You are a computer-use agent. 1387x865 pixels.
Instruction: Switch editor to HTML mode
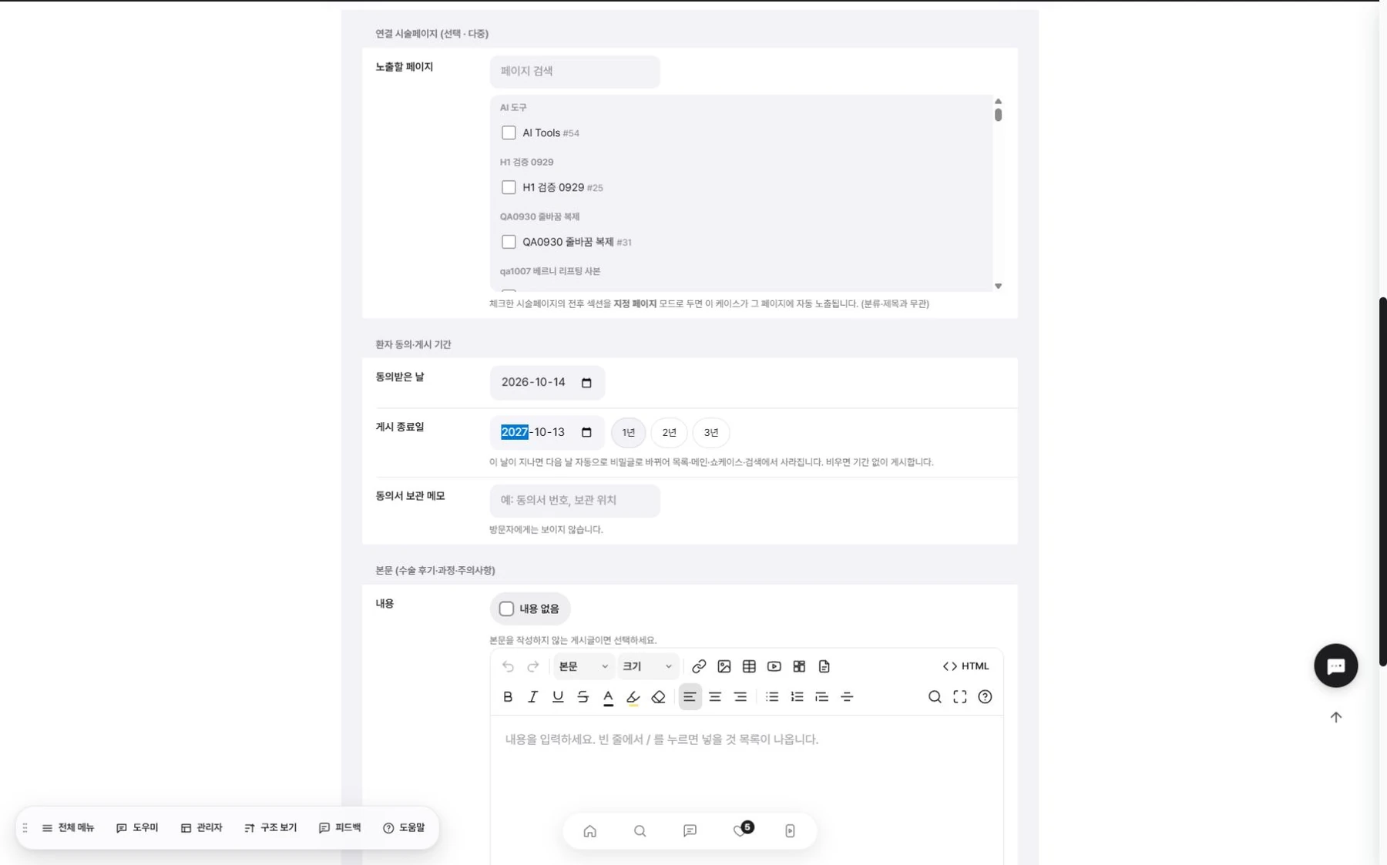(x=966, y=666)
